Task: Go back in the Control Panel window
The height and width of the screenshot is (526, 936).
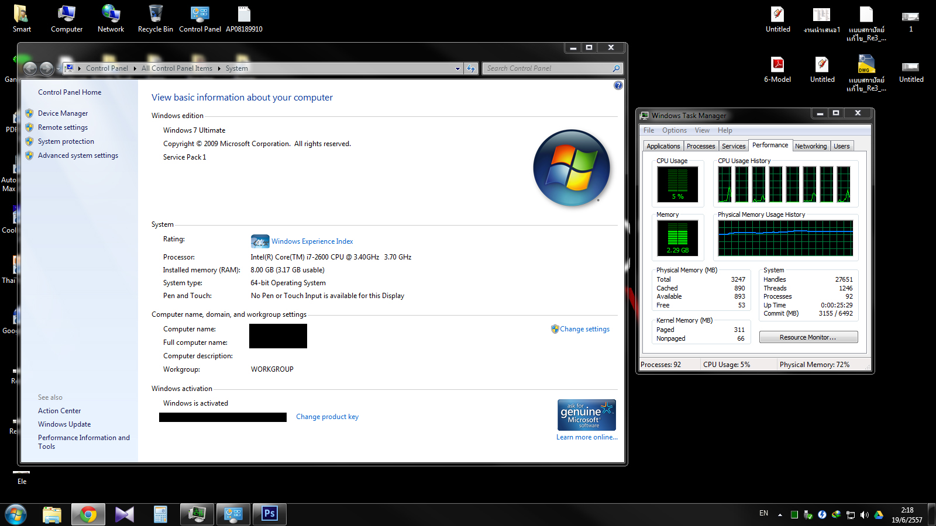Action: pyautogui.click(x=30, y=68)
